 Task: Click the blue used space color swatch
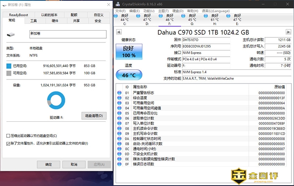[9, 66]
